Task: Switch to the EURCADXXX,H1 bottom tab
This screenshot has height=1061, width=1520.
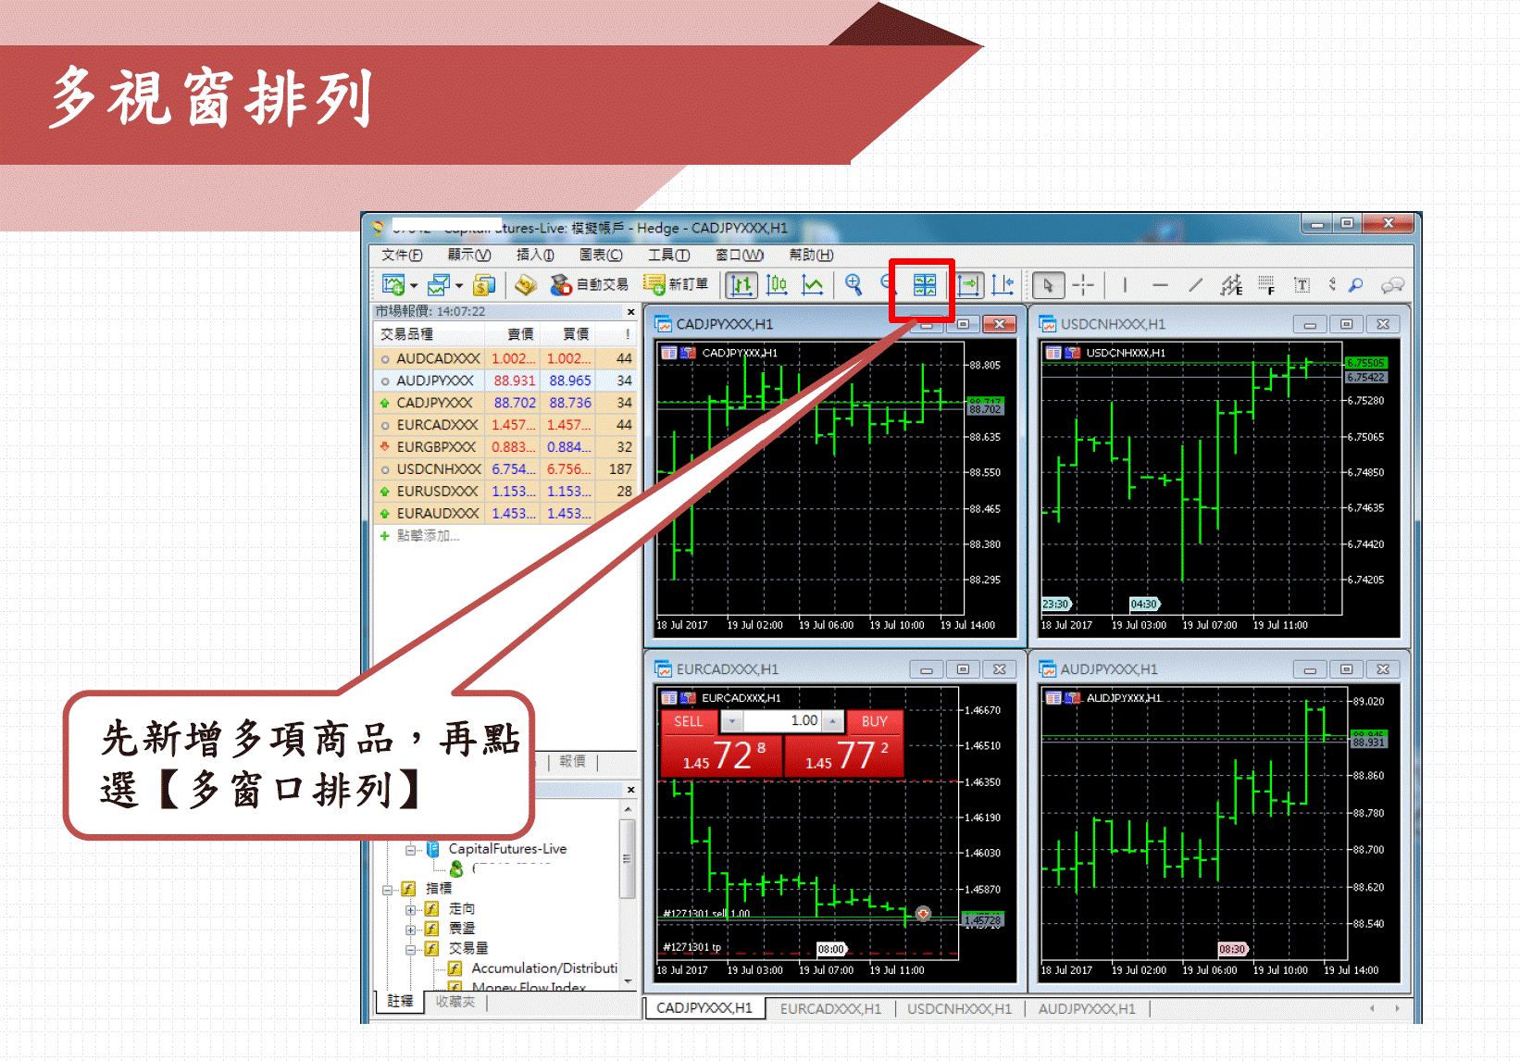Action: coord(830,1008)
